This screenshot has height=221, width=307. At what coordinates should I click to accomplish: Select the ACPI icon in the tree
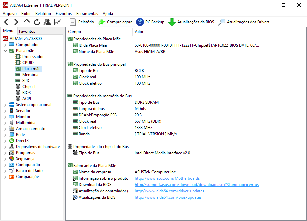pyautogui.click(x=18, y=99)
